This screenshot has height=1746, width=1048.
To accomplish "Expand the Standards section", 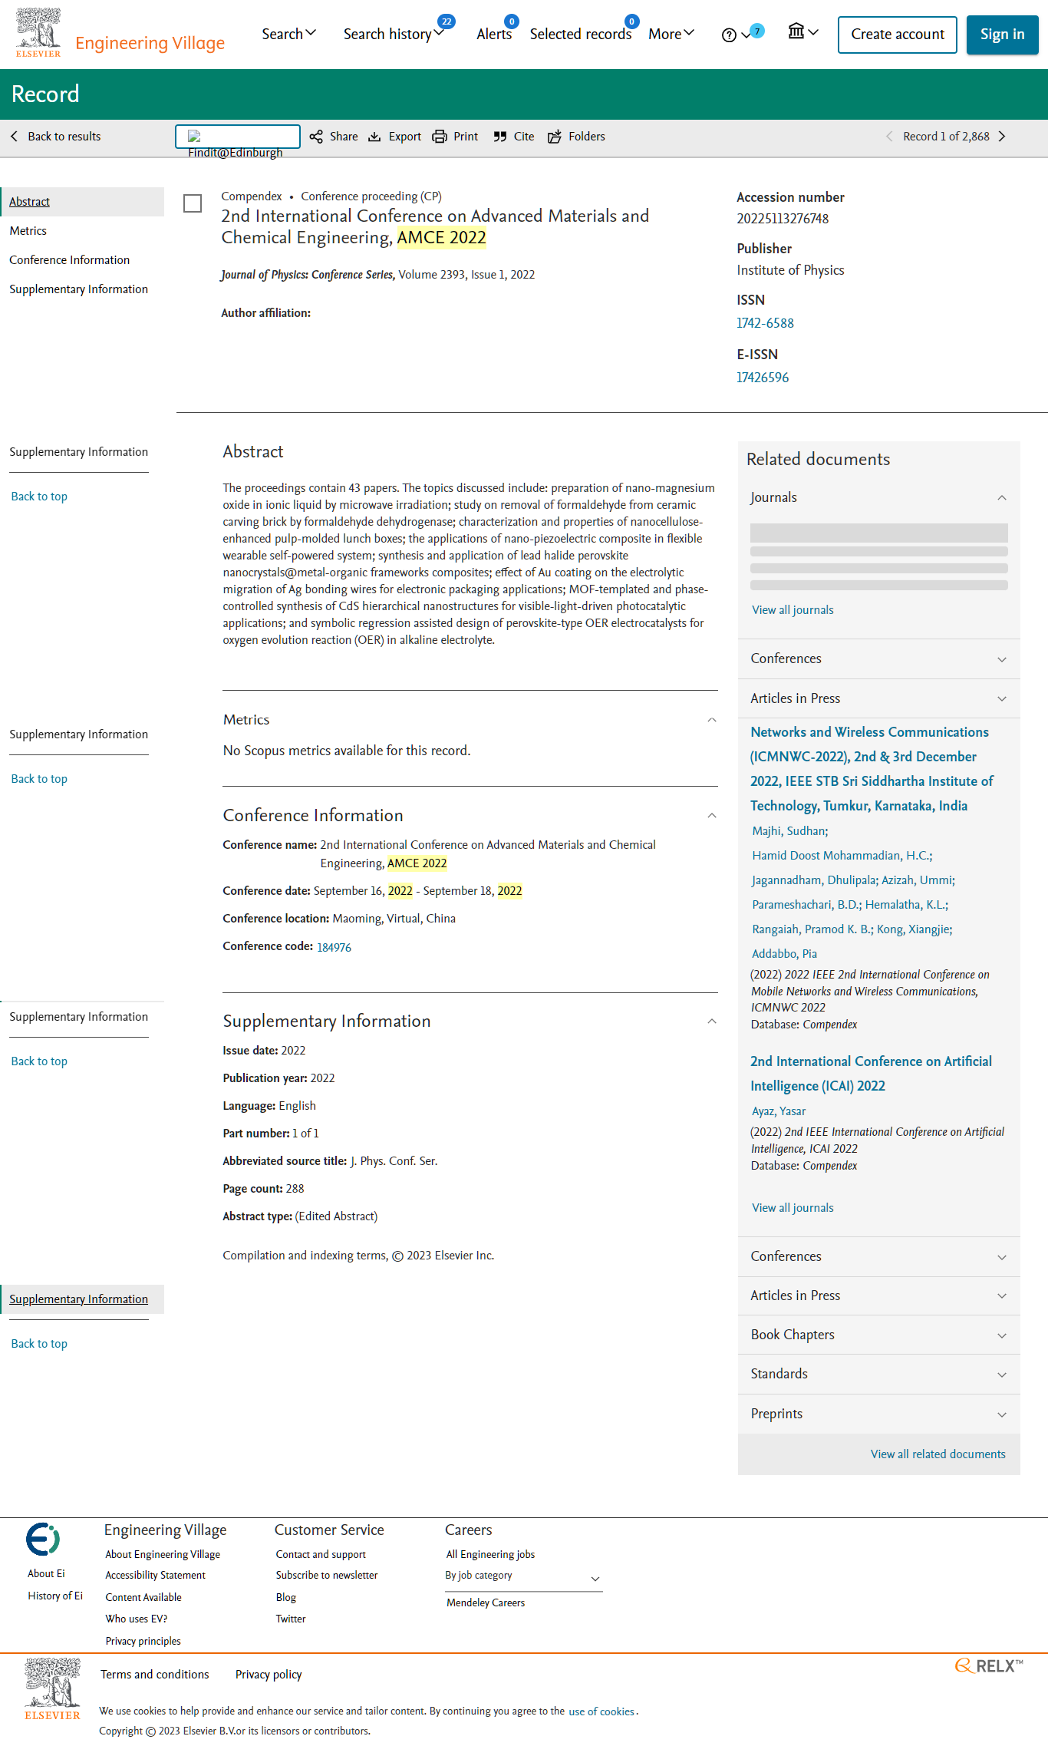I will (x=878, y=1374).
